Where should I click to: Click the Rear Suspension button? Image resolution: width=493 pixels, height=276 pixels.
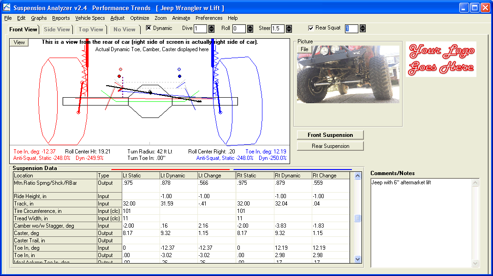click(330, 146)
